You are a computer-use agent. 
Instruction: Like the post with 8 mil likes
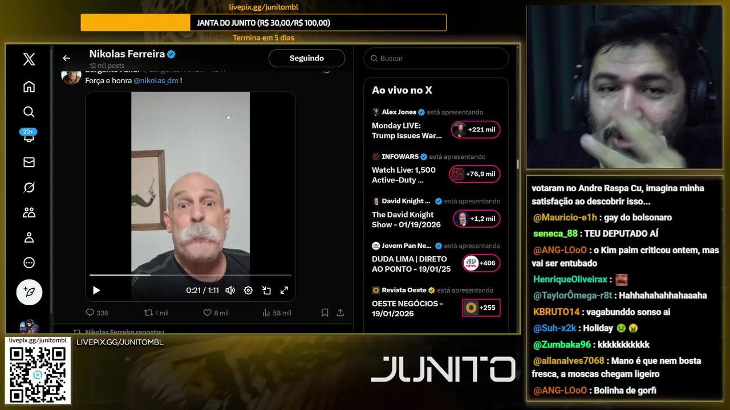click(x=216, y=313)
